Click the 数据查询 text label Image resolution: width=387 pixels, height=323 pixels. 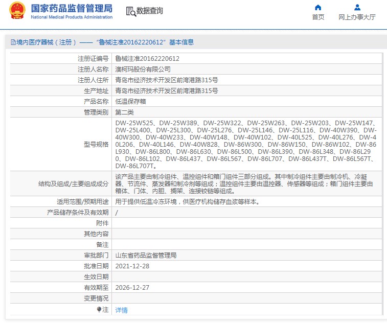[150, 11]
